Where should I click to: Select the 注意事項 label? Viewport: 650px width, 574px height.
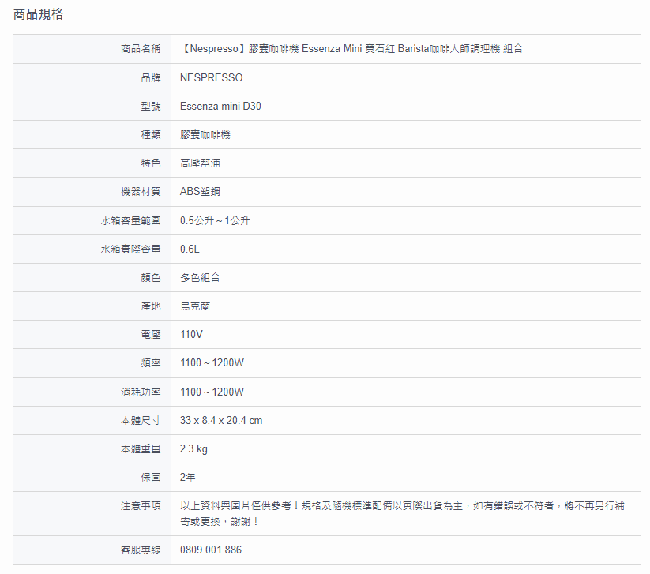(x=141, y=506)
